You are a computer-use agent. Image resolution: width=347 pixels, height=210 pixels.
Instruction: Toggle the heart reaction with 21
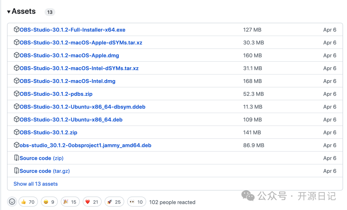[x=92, y=202]
